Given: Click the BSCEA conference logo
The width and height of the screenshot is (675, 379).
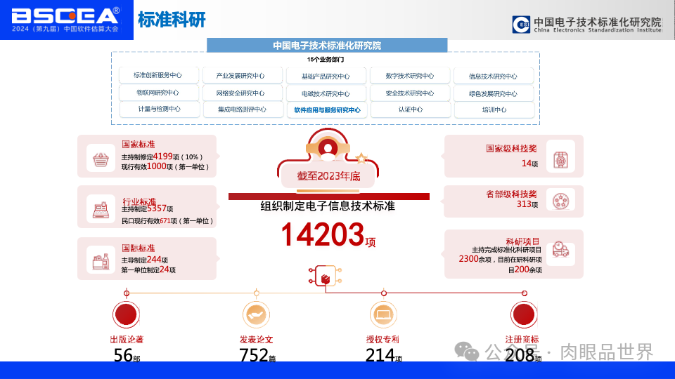Looking at the screenshot, I should [x=65, y=20].
